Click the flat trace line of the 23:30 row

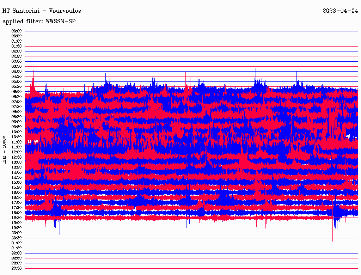click(x=190, y=268)
